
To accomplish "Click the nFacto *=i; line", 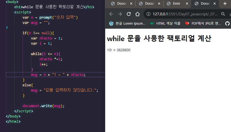I will [51, 59].
